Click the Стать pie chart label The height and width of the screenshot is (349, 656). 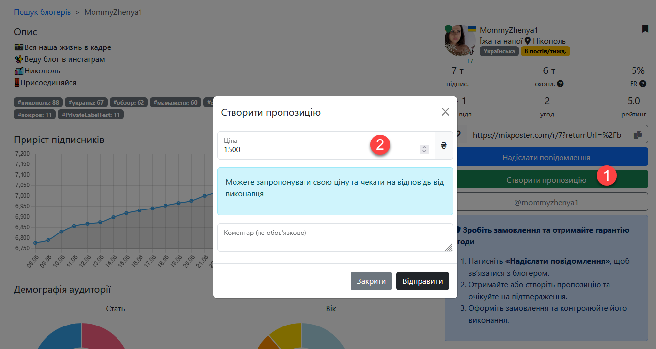(x=116, y=309)
